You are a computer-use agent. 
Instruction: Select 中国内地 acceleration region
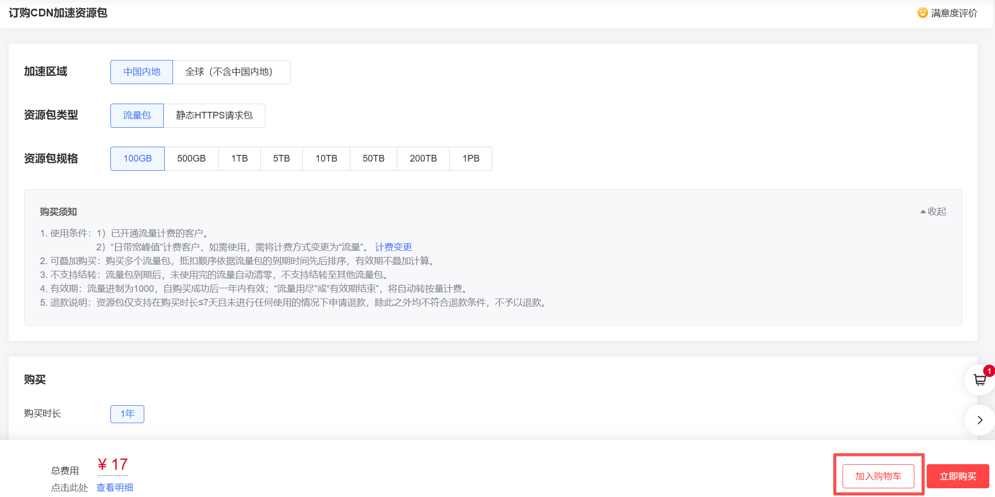(142, 72)
